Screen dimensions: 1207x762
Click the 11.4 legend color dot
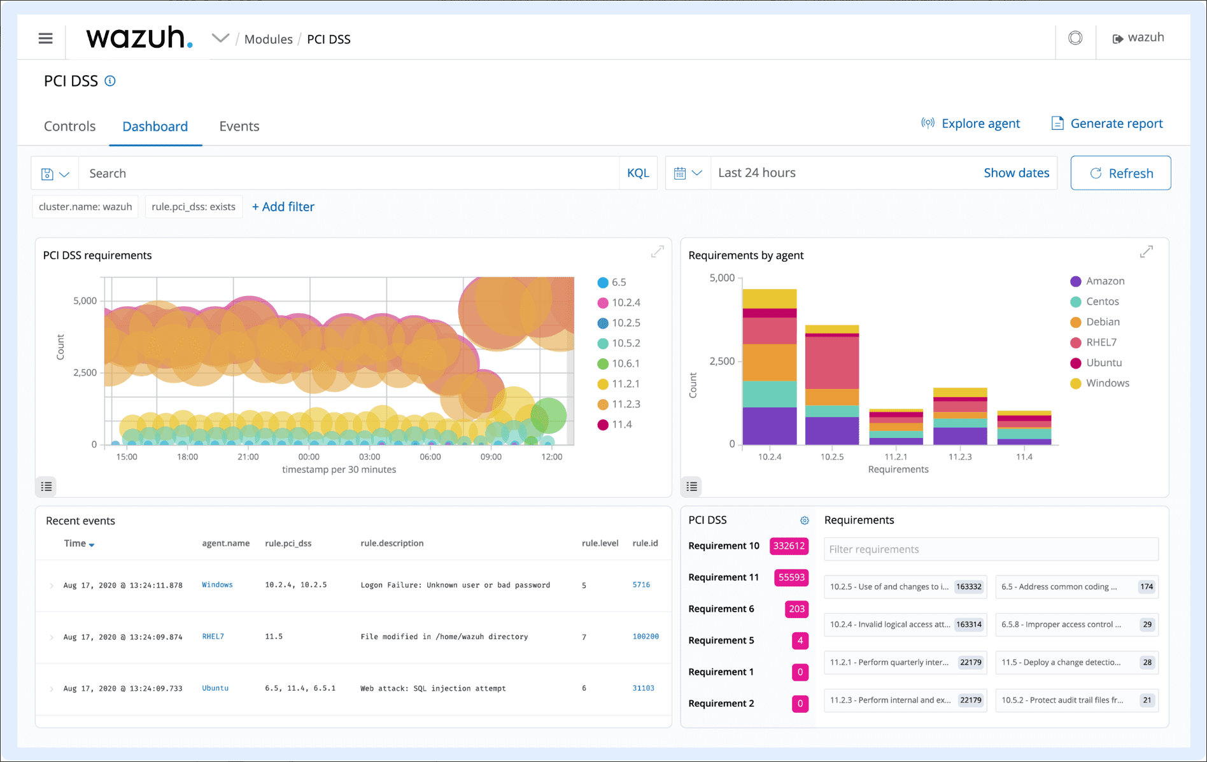pyautogui.click(x=602, y=425)
